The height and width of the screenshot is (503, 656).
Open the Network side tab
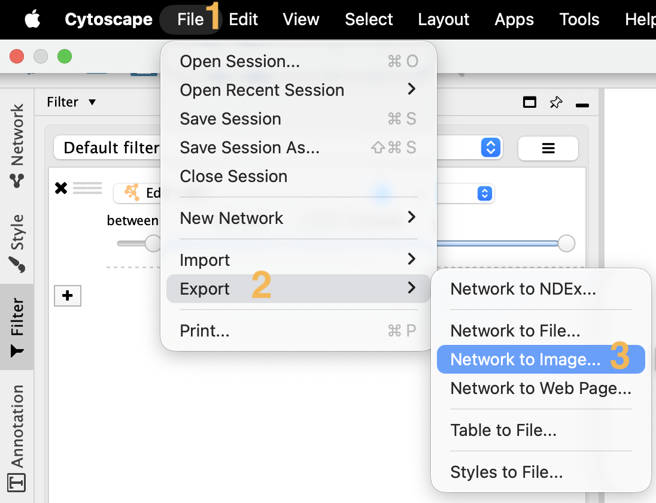(x=17, y=144)
